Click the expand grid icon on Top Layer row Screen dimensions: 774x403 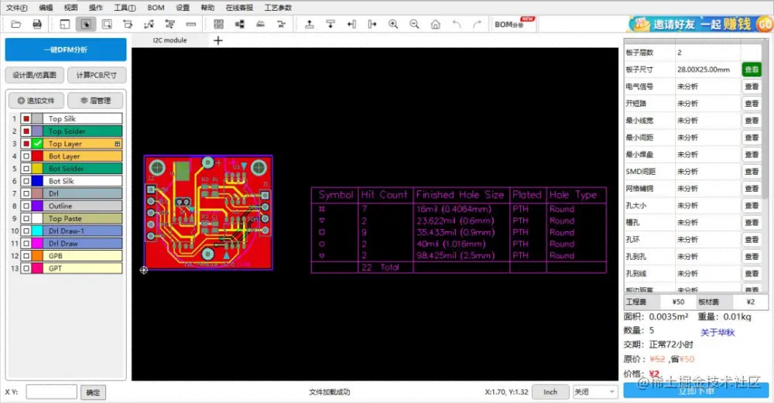[118, 144]
